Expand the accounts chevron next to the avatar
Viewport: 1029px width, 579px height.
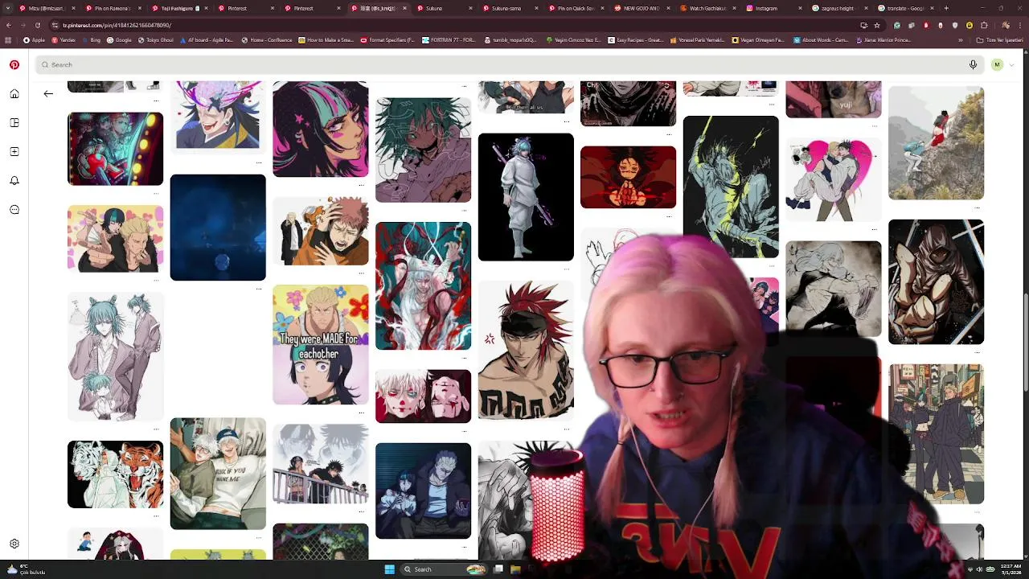[x=1012, y=64]
